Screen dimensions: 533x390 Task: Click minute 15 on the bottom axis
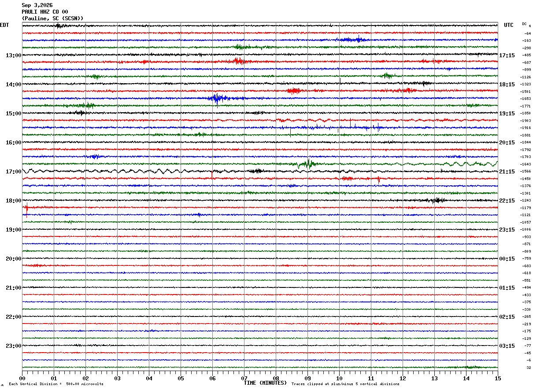point(498,378)
